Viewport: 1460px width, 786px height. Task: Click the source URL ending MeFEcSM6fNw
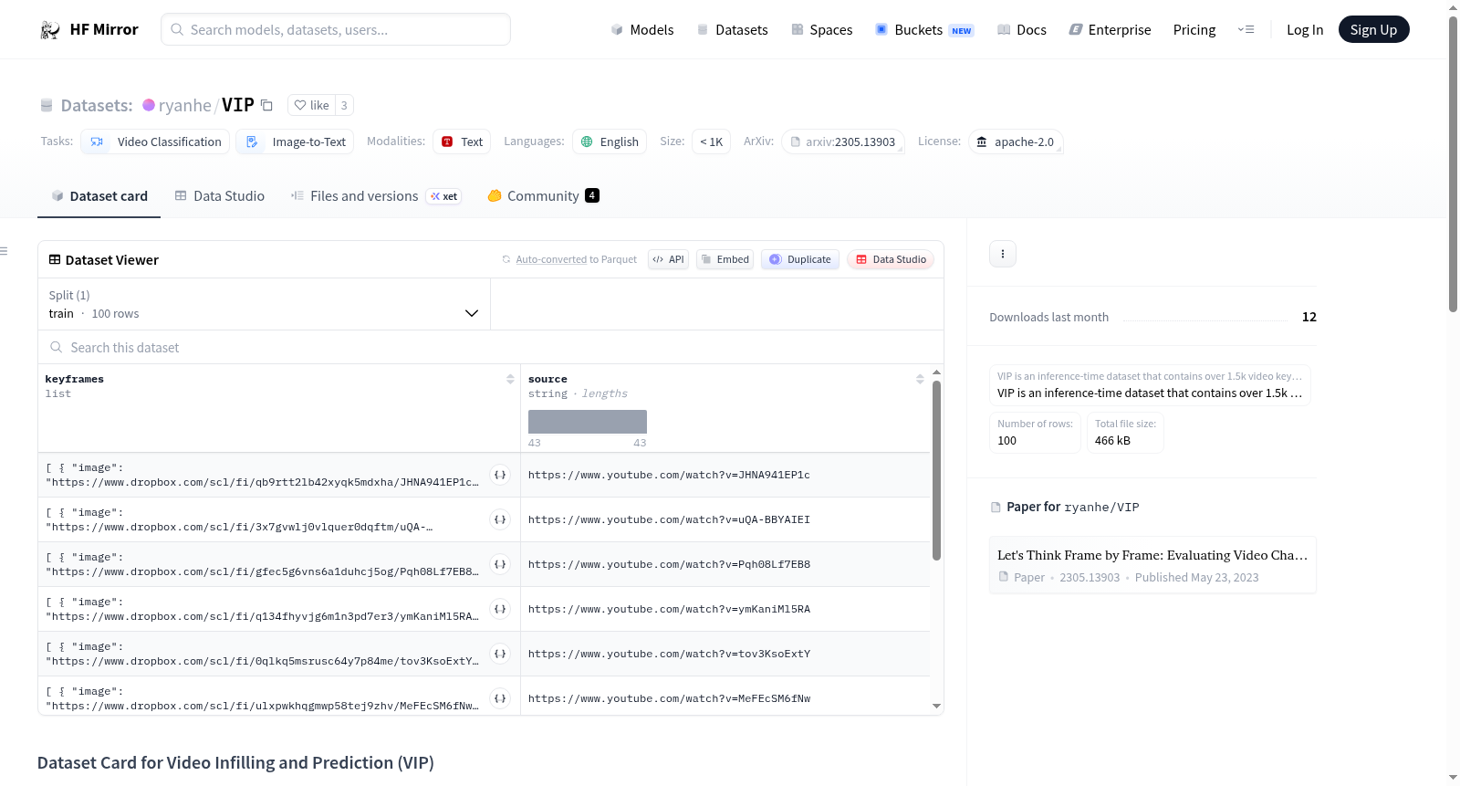pyautogui.click(x=669, y=698)
